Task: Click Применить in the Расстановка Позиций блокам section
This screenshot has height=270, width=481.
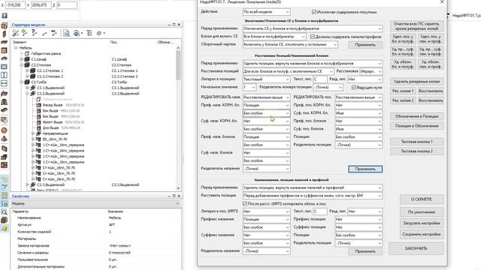Action: pos(365,169)
